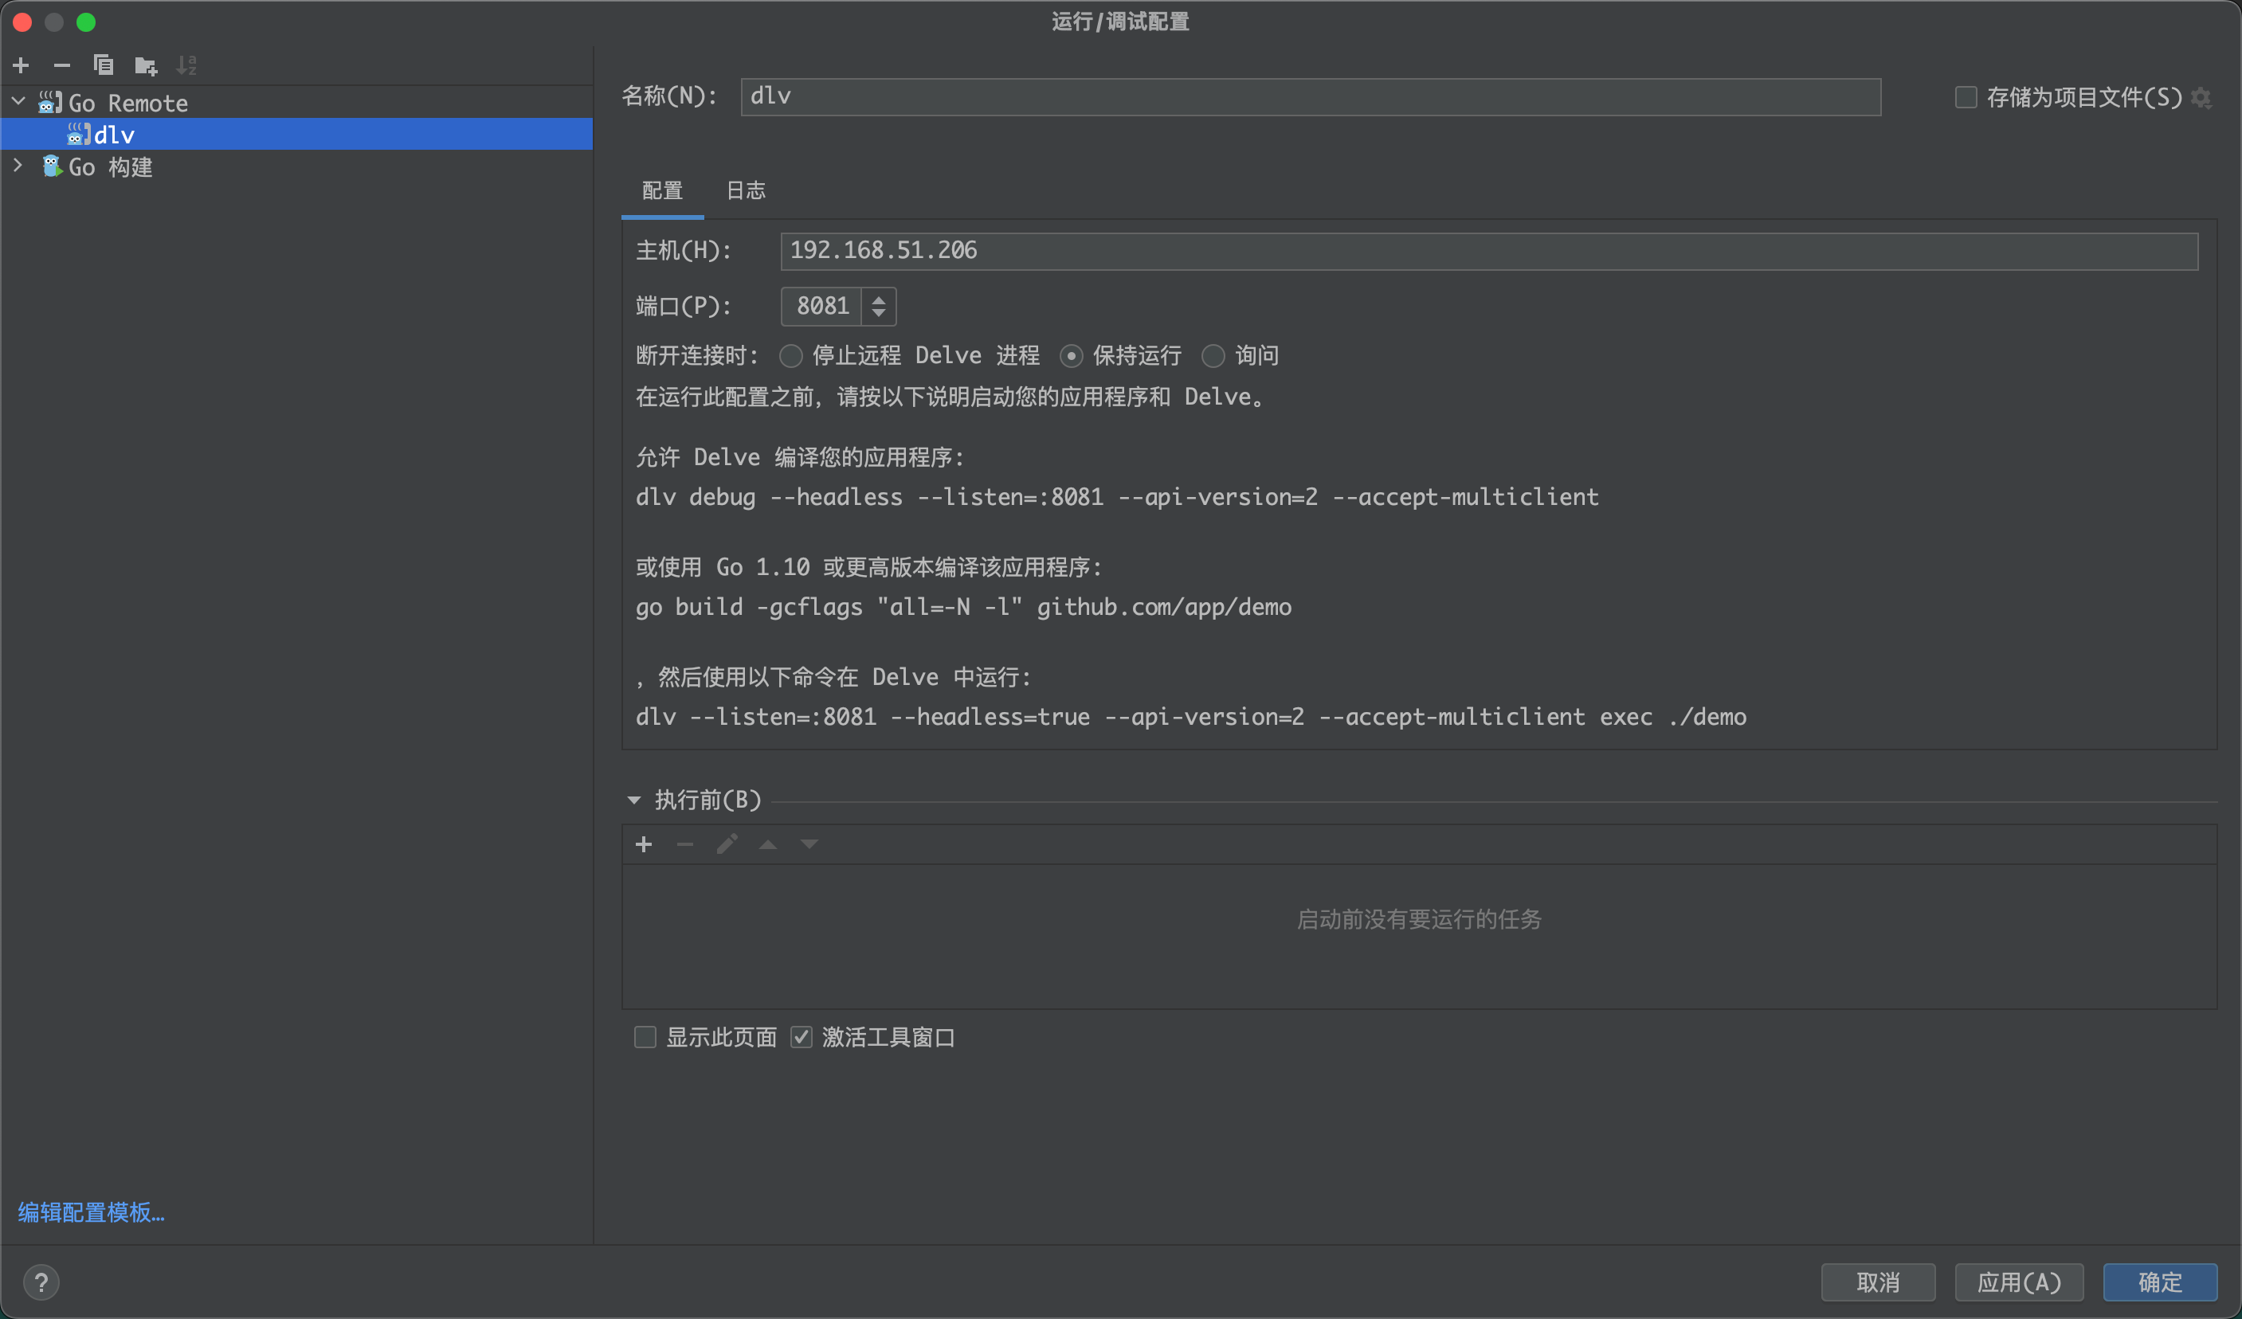Click the plus icon under 执行前 section

(x=643, y=844)
